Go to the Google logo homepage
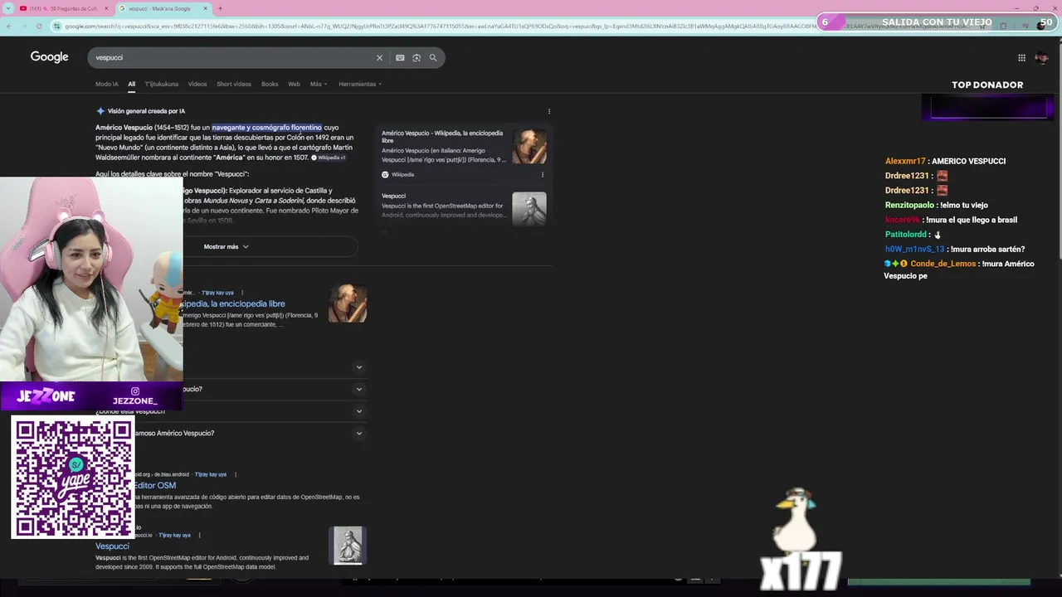Image resolution: width=1062 pixels, height=597 pixels. point(50,57)
